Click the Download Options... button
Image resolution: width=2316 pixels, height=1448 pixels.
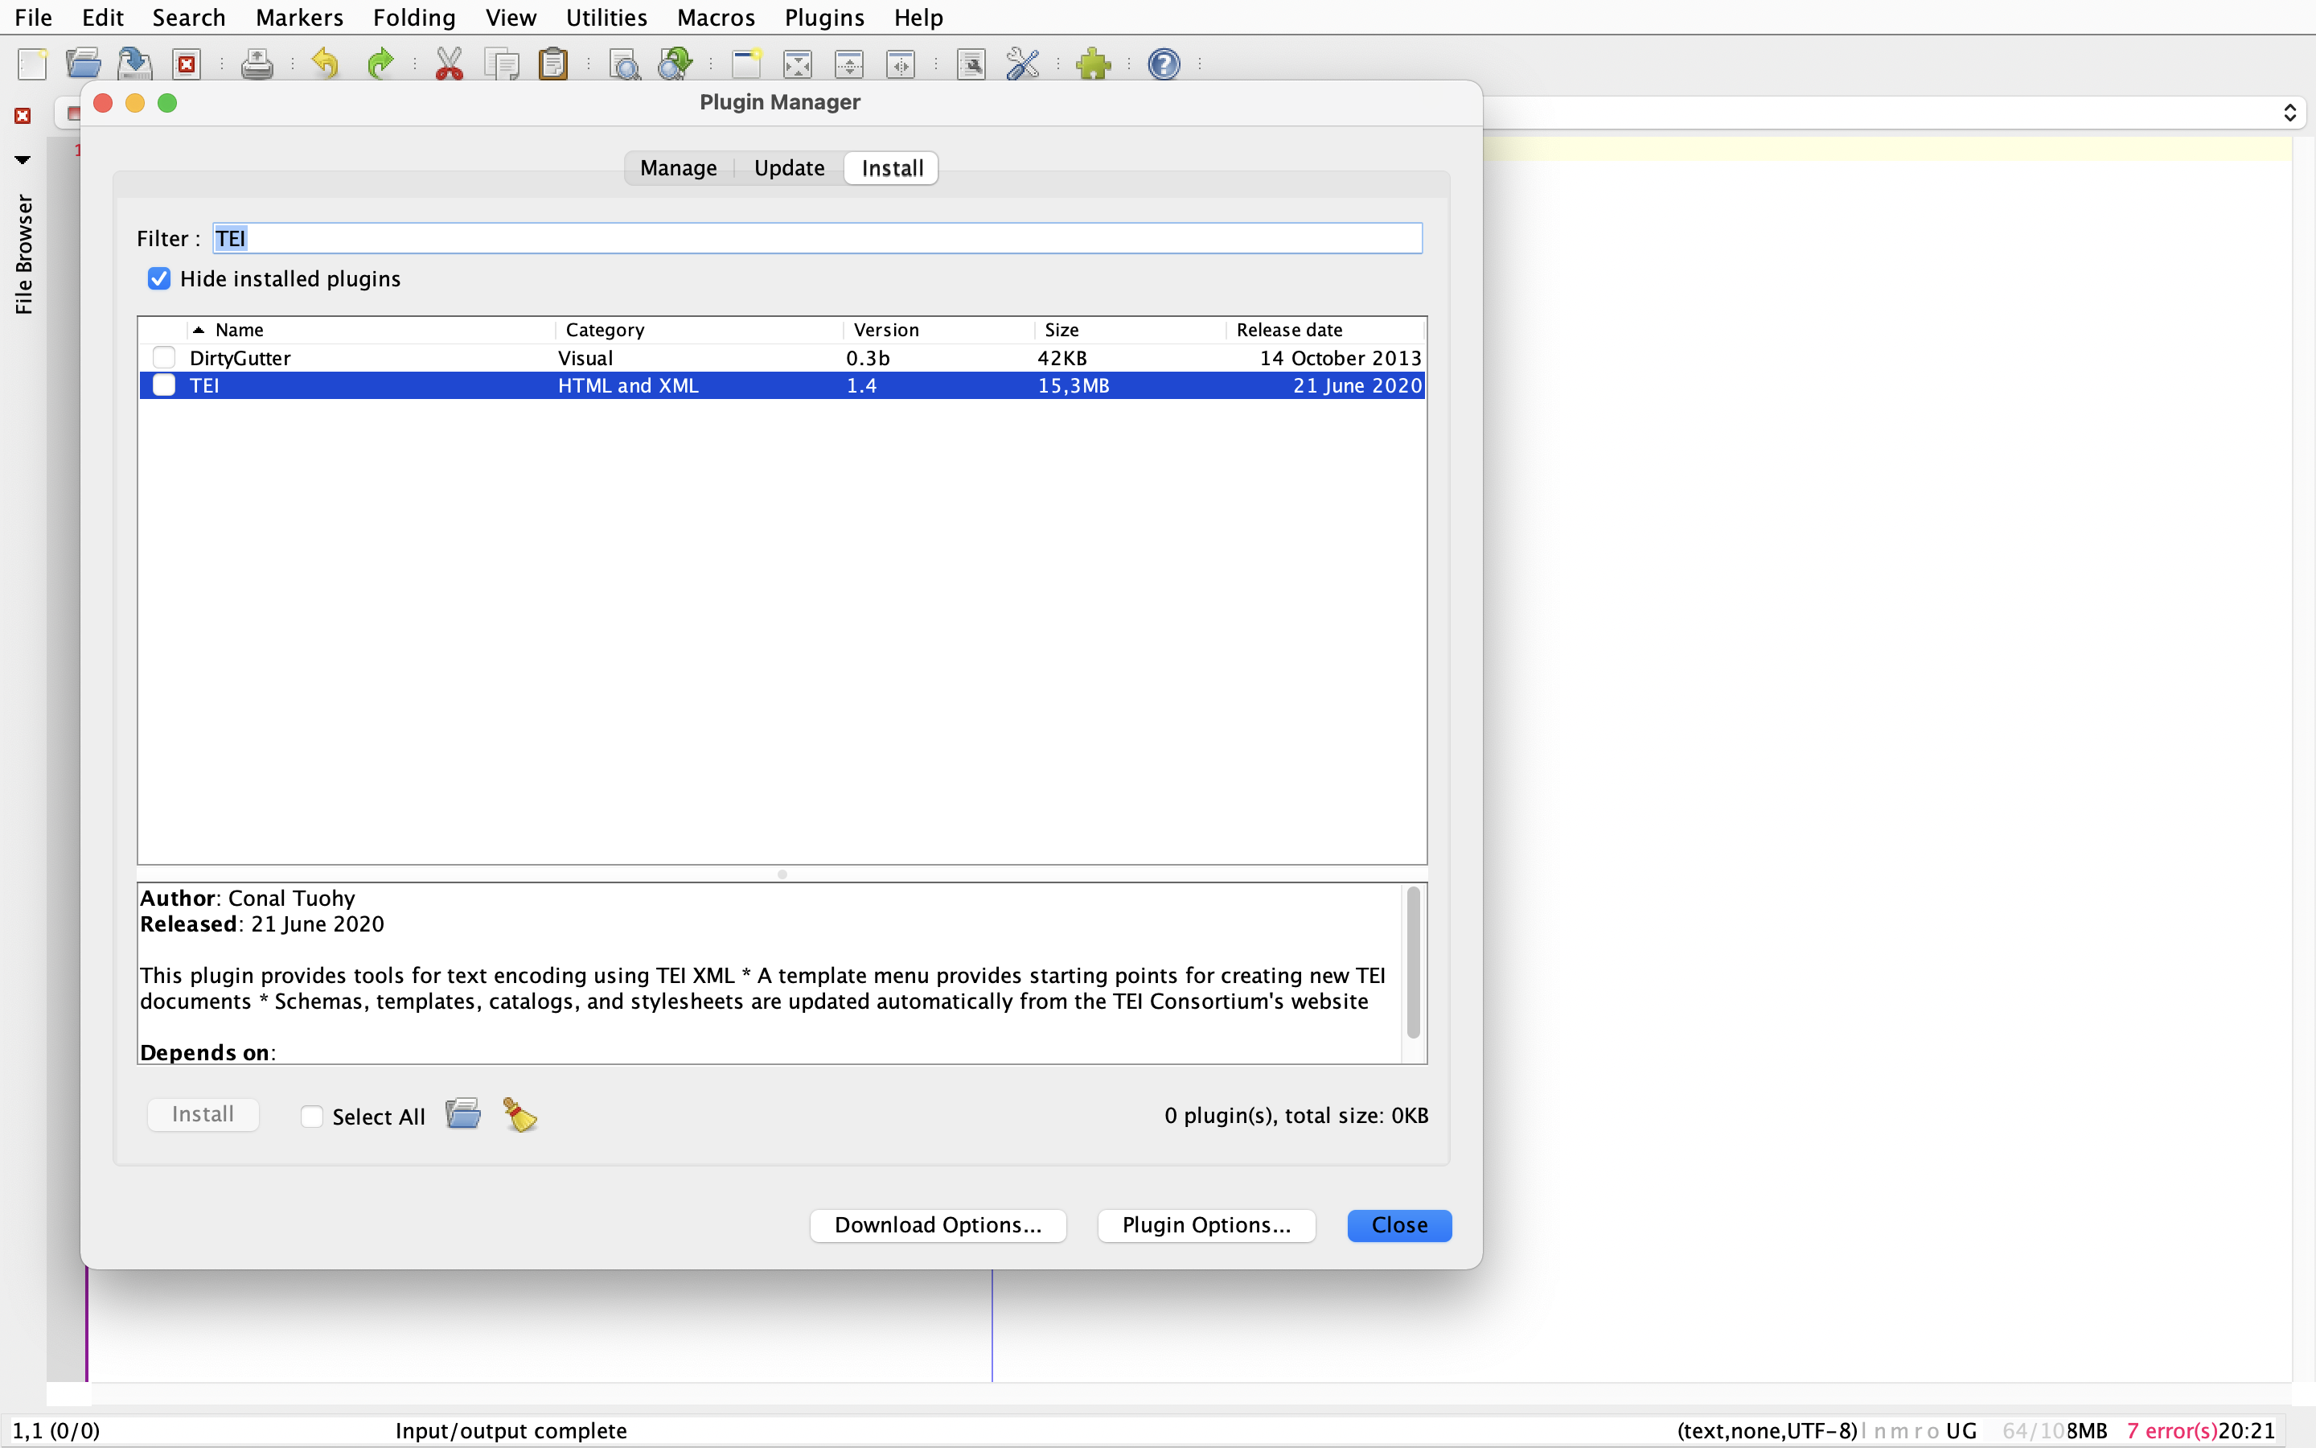click(938, 1225)
